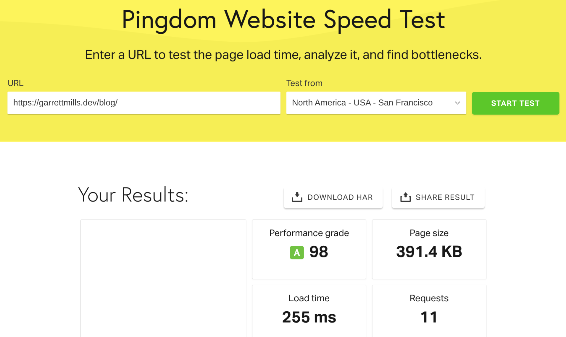Click the Your Results heading
The height and width of the screenshot is (337, 566).
click(133, 195)
